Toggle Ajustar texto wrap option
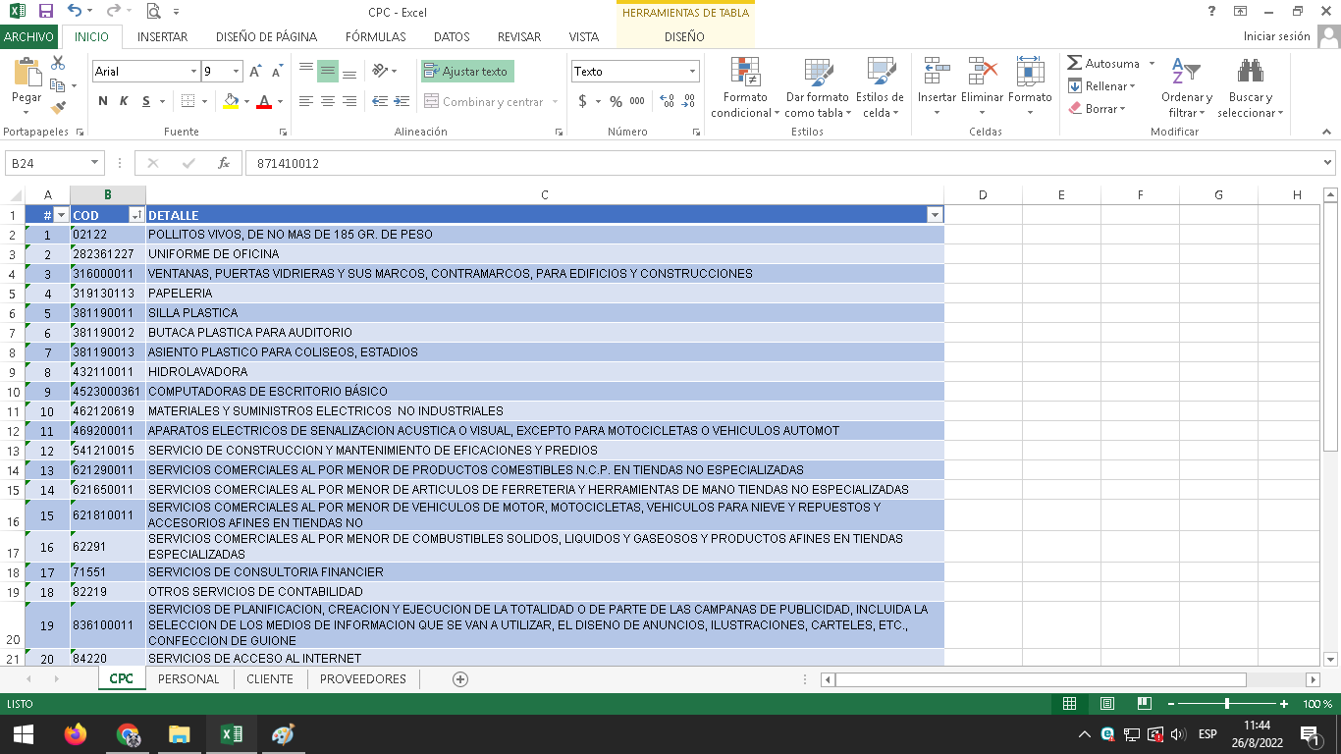Image resolution: width=1341 pixels, height=754 pixels. pos(467,72)
